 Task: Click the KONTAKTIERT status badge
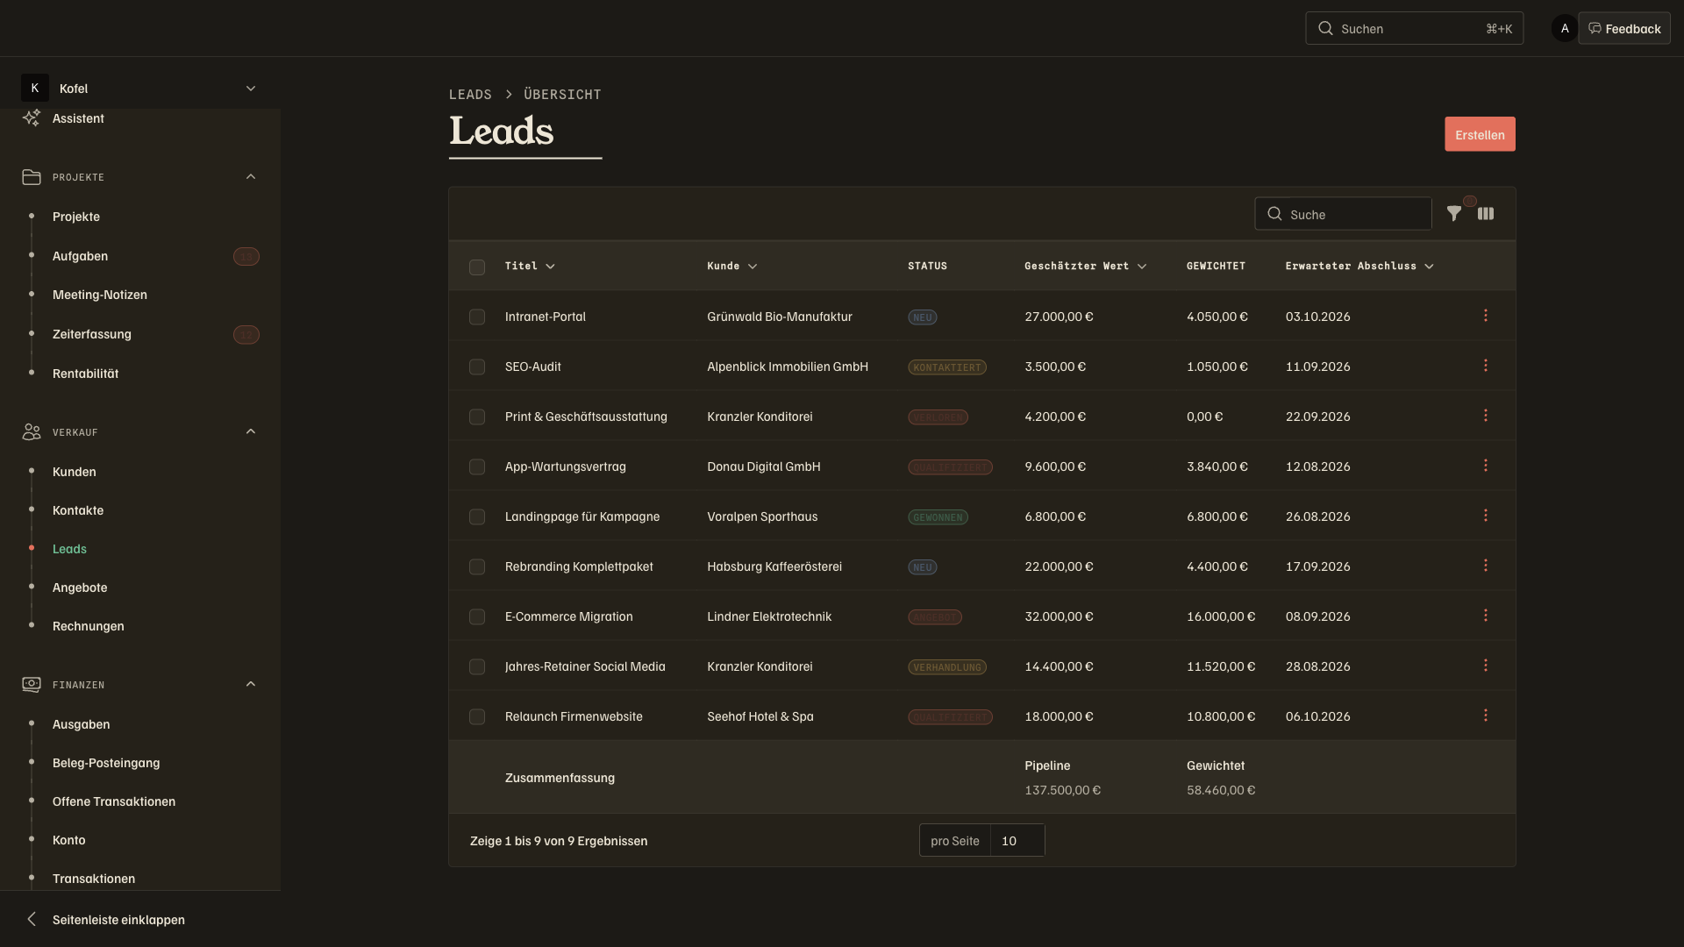coord(947,367)
